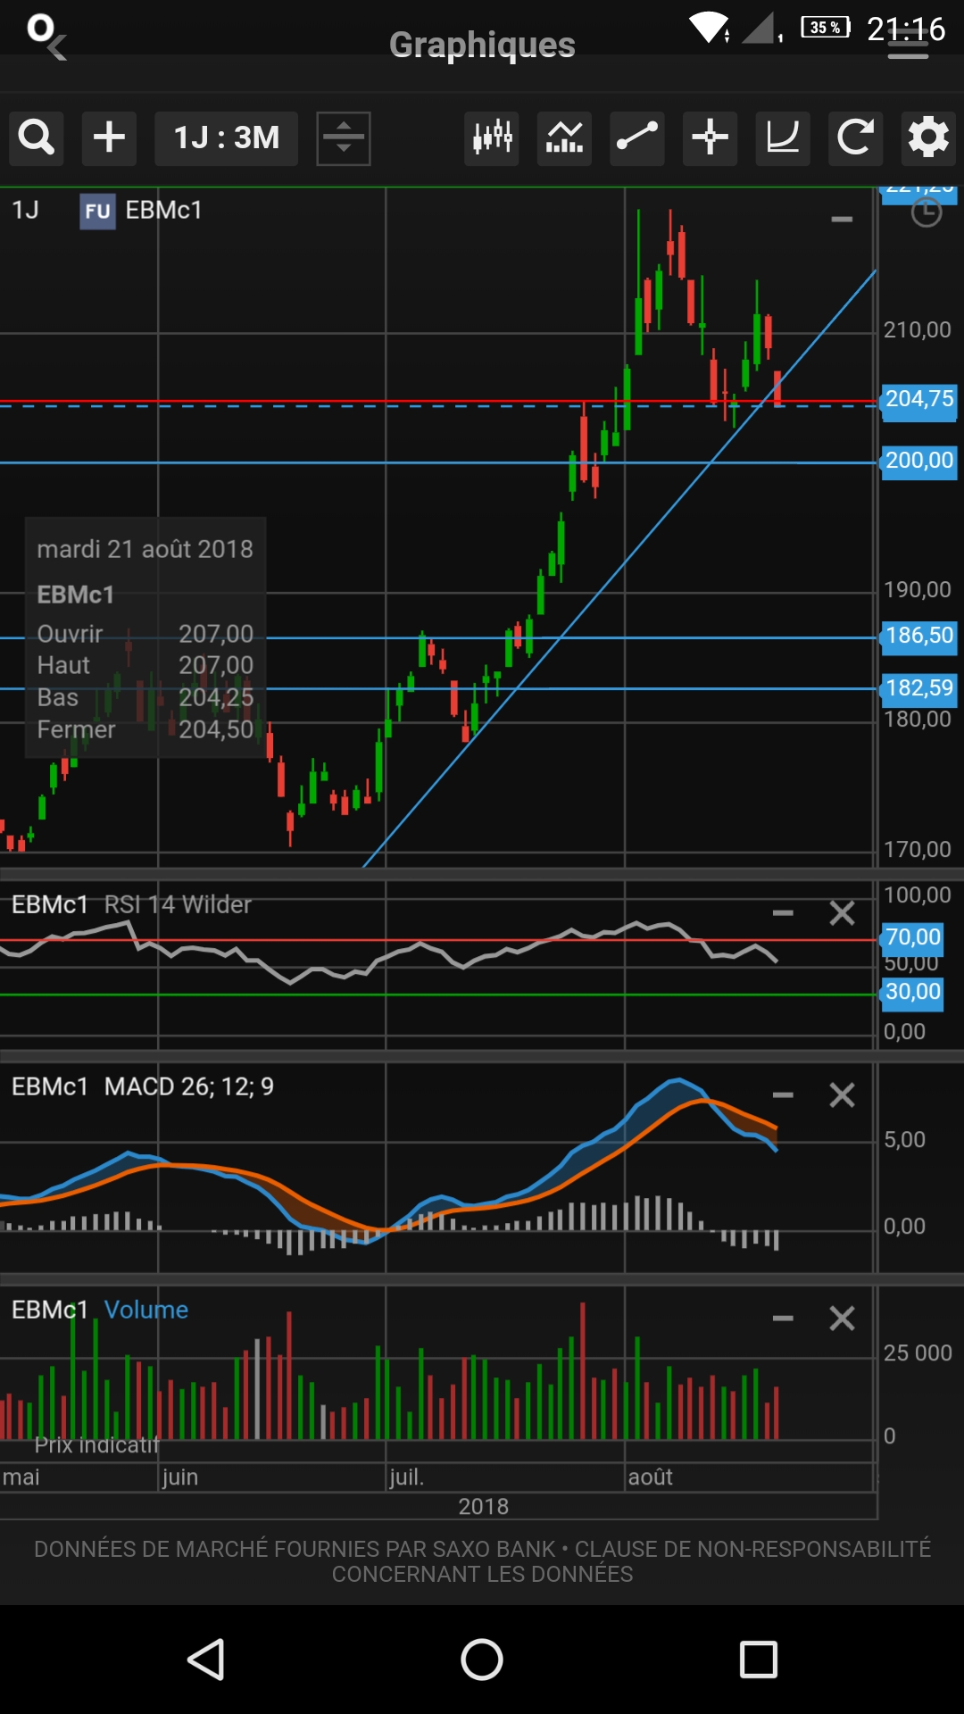964x1714 pixels.
Task: Open the instrument search magnifier
Action: pos(37,138)
